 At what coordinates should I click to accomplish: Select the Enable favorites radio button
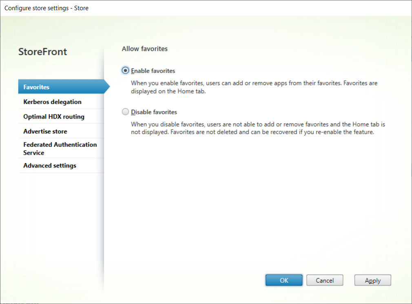pos(125,70)
